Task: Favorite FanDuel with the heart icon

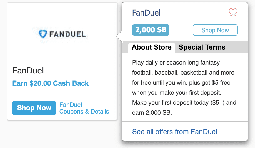Action: [x=233, y=12]
